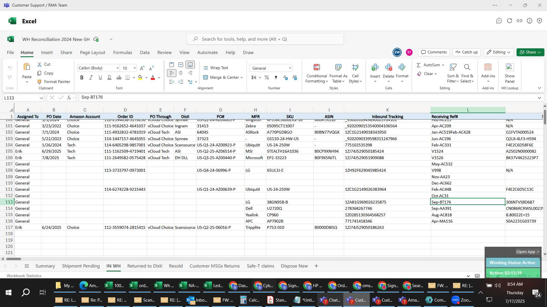Activate the Format Painter
This screenshot has height=307, width=547.
click(54, 82)
